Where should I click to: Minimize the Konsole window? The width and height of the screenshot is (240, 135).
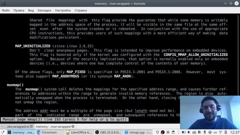point(225,3)
